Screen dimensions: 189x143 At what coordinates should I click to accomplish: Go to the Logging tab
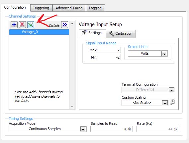[x=95, y=8]
